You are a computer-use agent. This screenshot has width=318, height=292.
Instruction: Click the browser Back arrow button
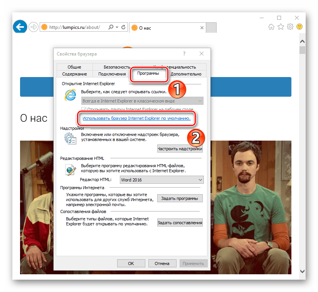pyautogui.click(x=19, y=27)
